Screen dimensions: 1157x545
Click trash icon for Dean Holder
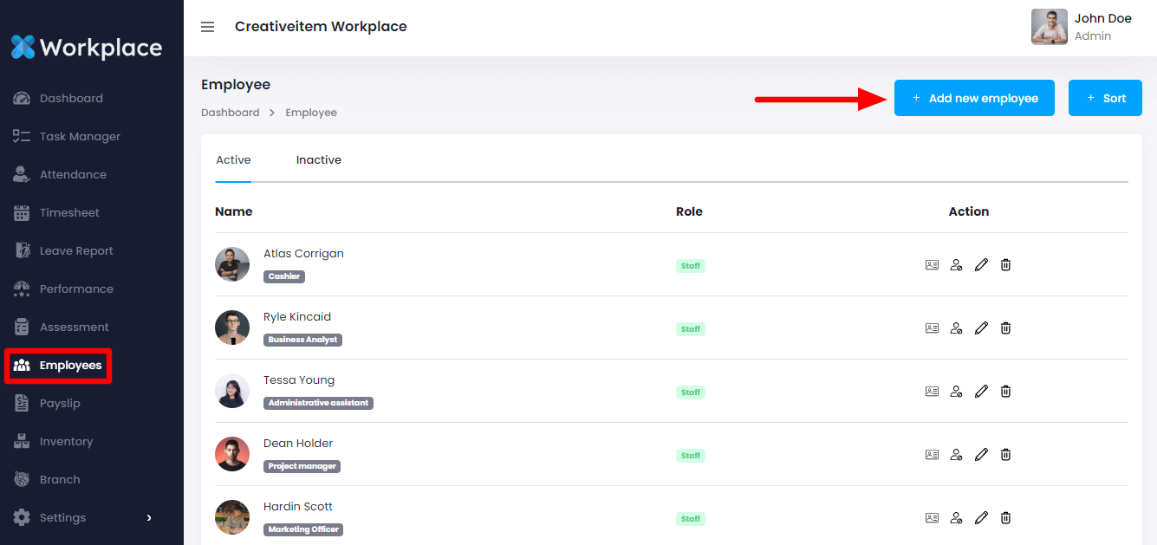[1005, 455]
